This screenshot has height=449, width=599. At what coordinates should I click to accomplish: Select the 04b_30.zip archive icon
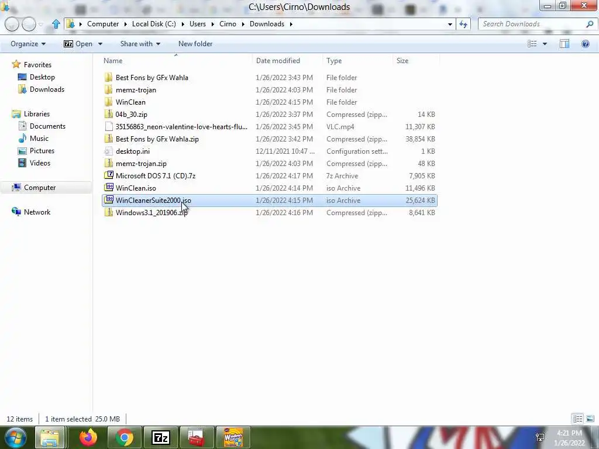coord(108,114)
